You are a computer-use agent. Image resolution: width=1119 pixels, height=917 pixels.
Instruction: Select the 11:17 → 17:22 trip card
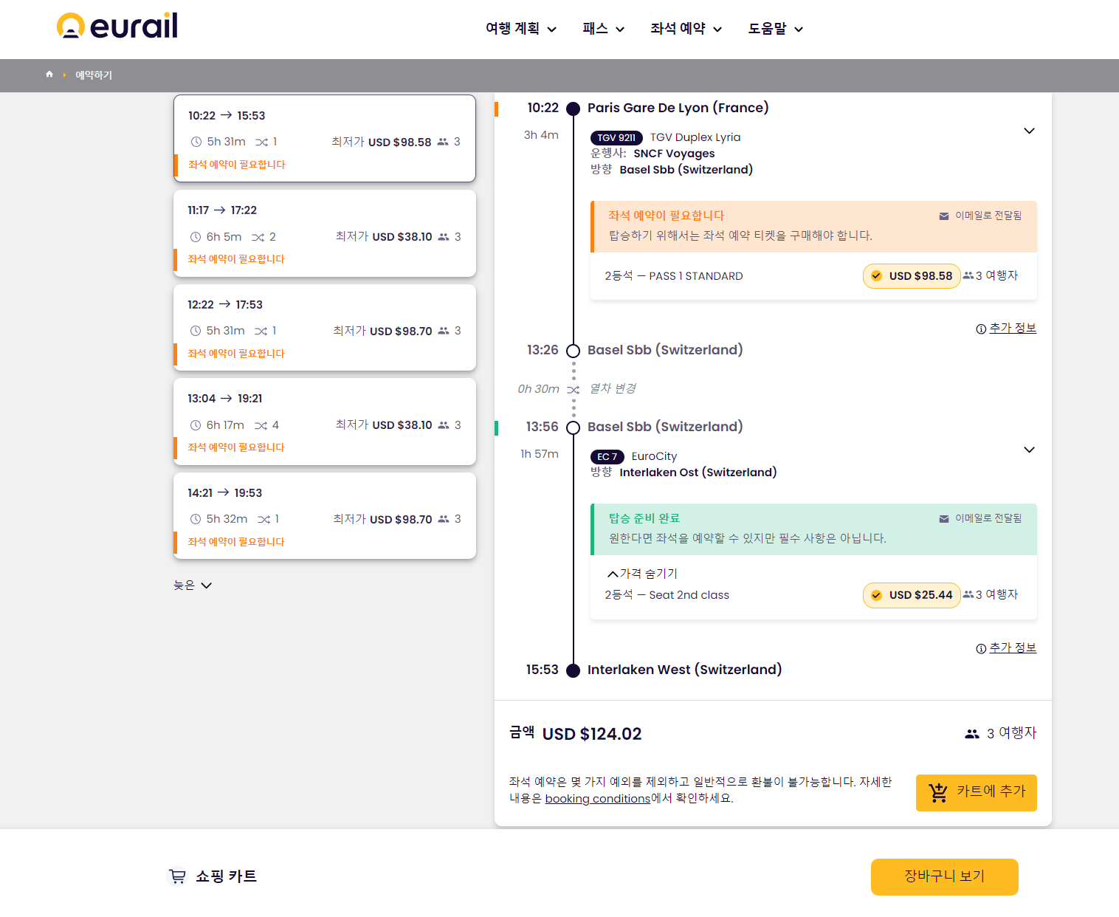[x=325, y=233]
